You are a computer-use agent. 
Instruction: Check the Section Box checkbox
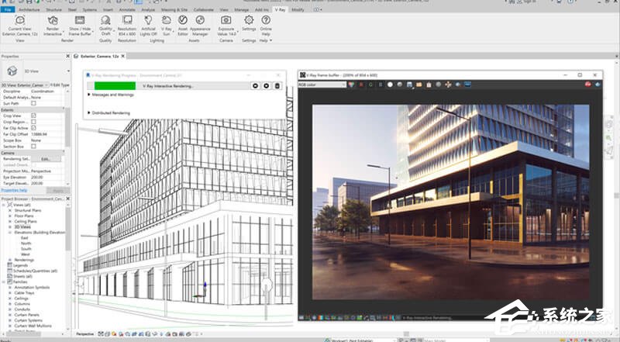[33, 146]
